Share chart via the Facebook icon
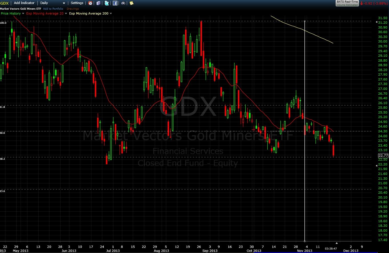Viewport: 389px width, 253px height. pyautogui.click(x=115, y=3)
